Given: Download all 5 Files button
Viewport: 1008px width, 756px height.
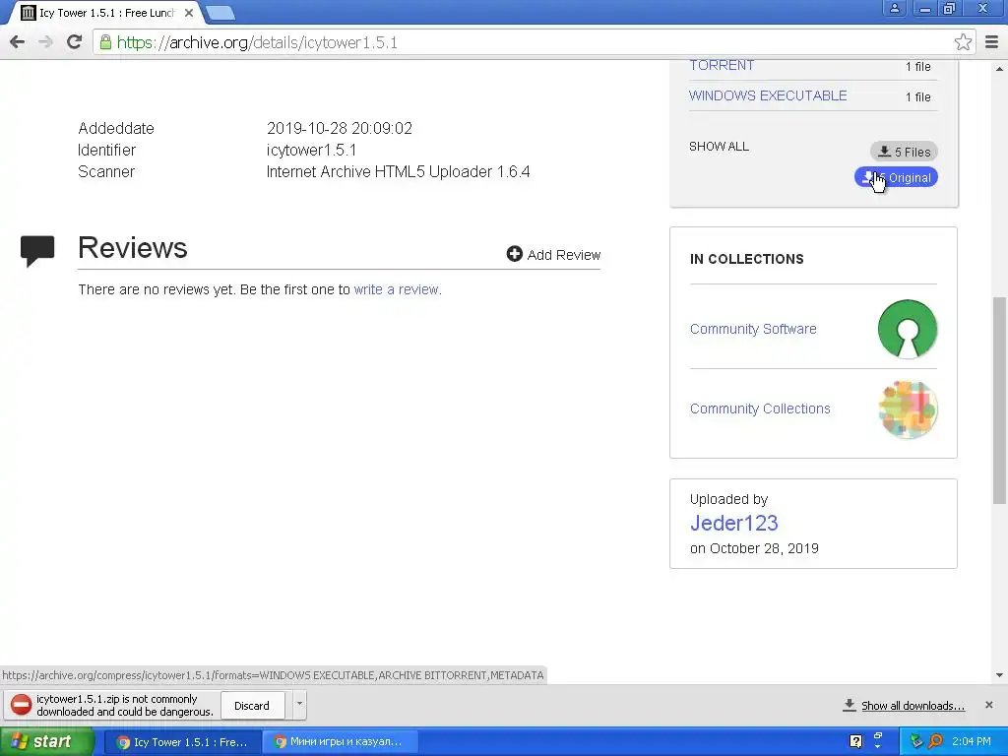Looking at the screenshot, I should [x=904, y=152].
